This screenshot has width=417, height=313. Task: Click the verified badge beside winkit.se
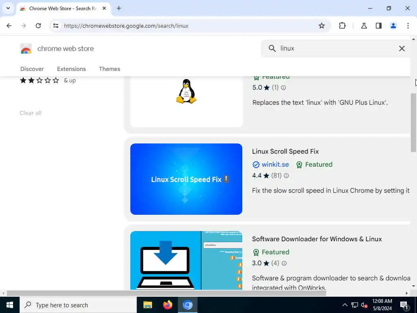[x=256, y=165]
